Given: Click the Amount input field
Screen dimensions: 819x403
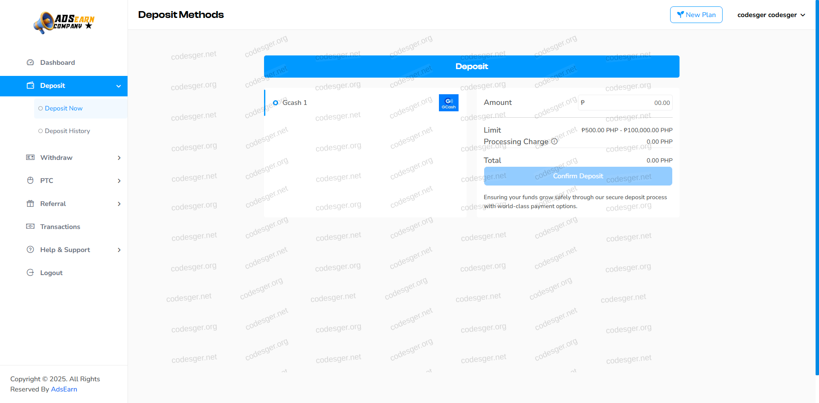Looking at the screenshot, I should (628, 103).
